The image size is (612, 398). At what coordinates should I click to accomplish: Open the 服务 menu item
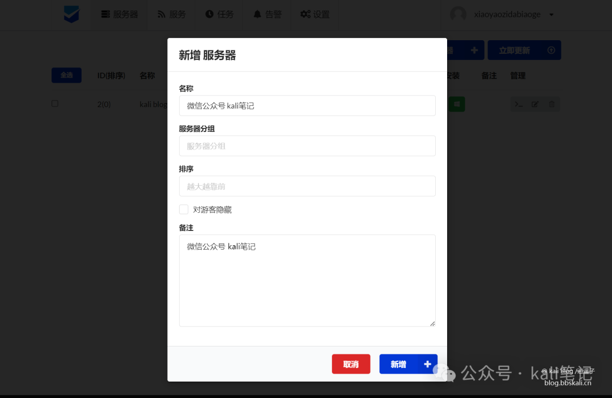[171, 14]
